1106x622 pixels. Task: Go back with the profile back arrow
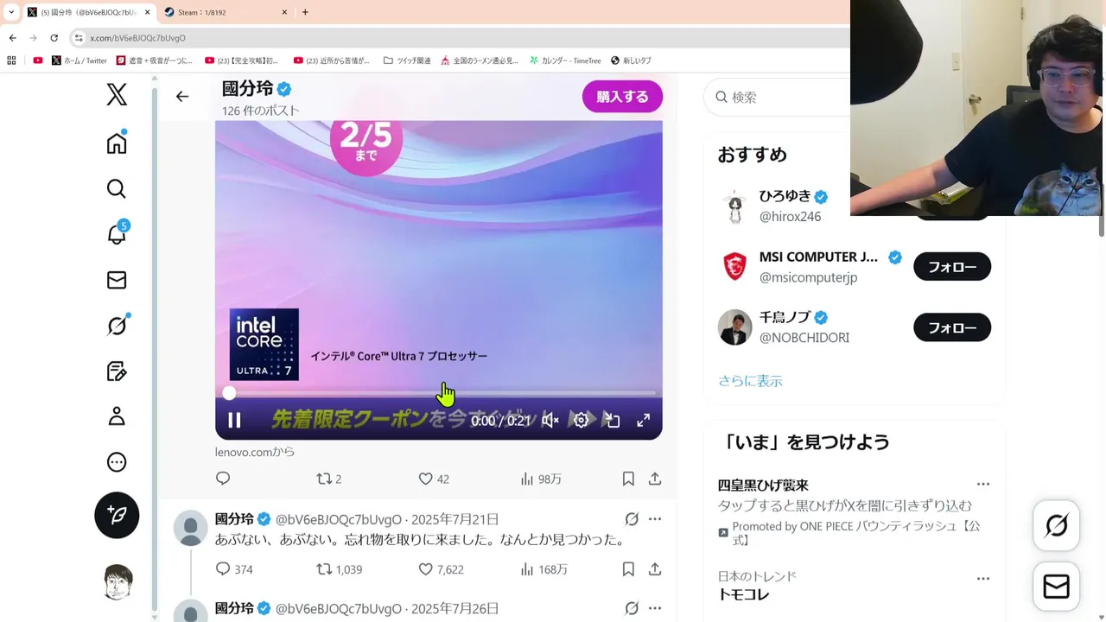pyautogui.click(x=182, y=96)
